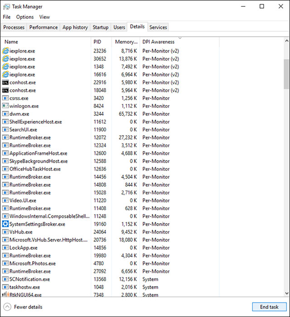Viewport: 290px width, 317px height.
Task: Click PID value 14456
Action: pyautogui.click(x=100, y=177)
